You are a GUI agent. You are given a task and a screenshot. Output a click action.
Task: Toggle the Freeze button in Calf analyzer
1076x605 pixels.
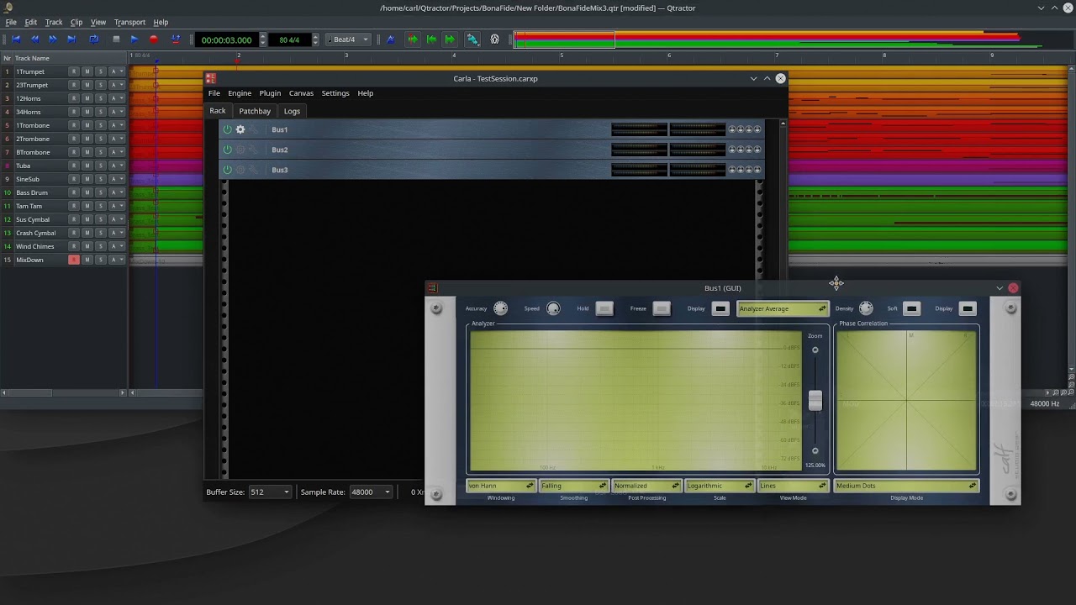pyautogui.click(x=662, y=308)
